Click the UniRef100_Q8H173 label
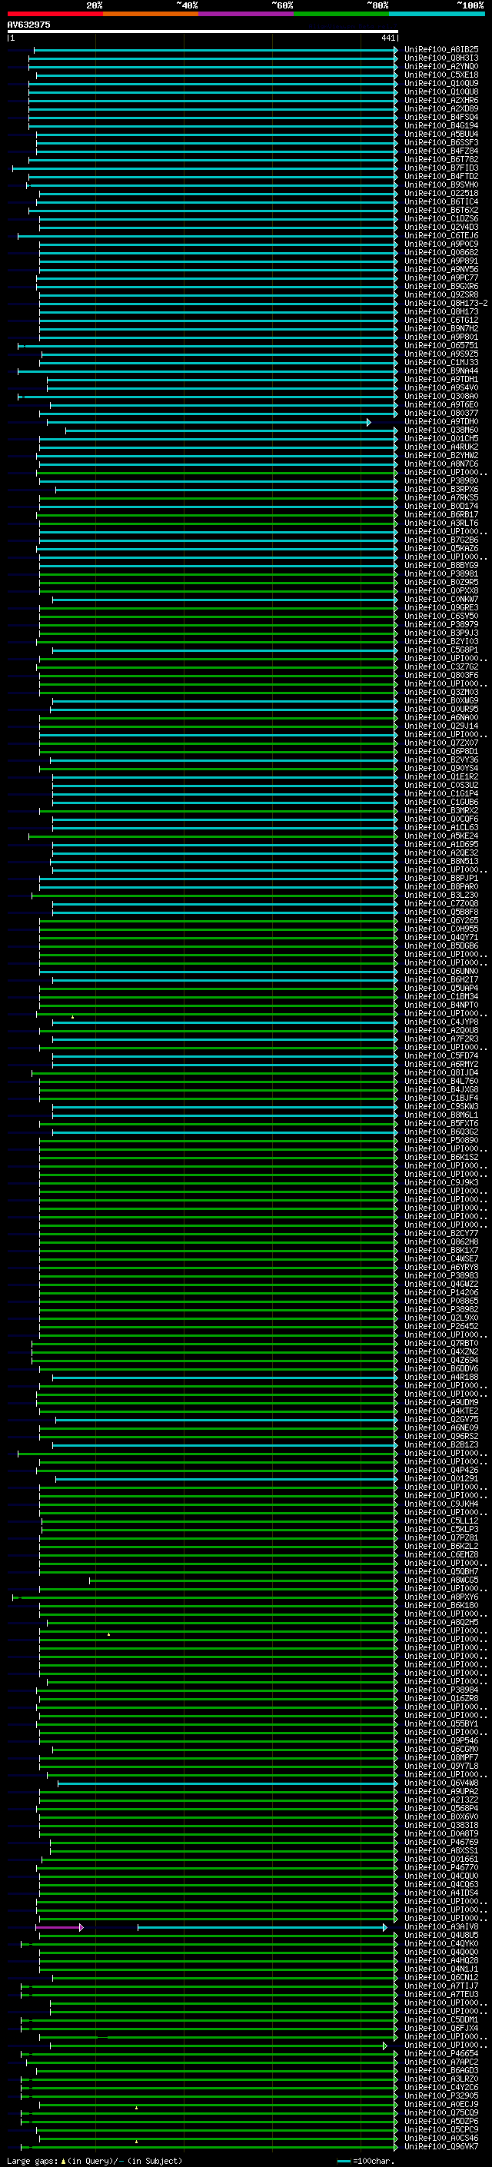This screenshot has width=492, height=2167. click(x=440, y=311)
